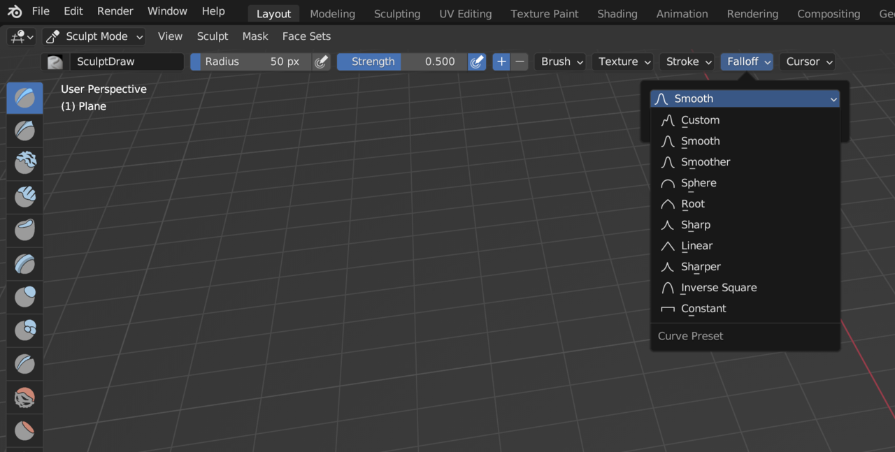Select the Clay Strips brush tool

[x=24, y=197]
